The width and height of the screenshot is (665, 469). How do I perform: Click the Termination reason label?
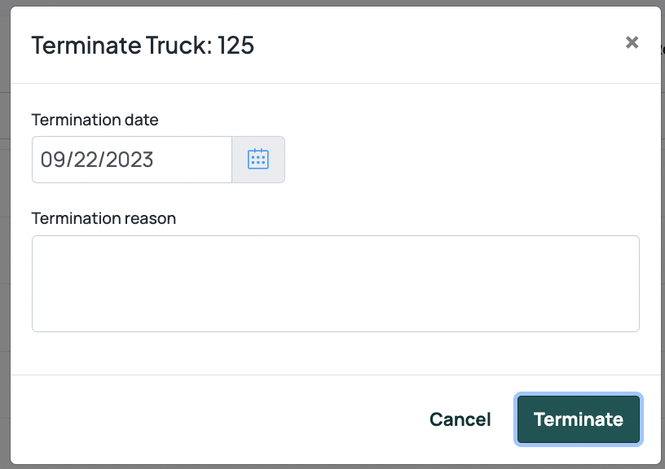tap(103, 218)
